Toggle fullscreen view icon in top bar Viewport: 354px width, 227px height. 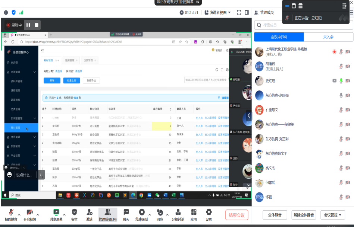[x=239, y=12]
